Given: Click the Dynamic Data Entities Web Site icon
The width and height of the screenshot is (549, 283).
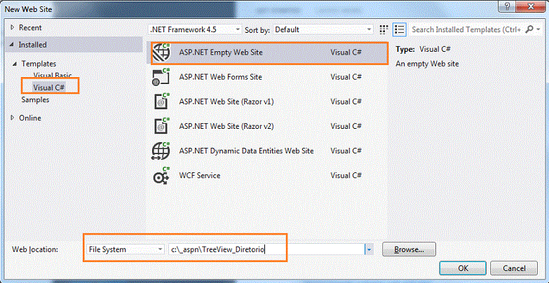Looking at the screenshot, I should (161, 151).
